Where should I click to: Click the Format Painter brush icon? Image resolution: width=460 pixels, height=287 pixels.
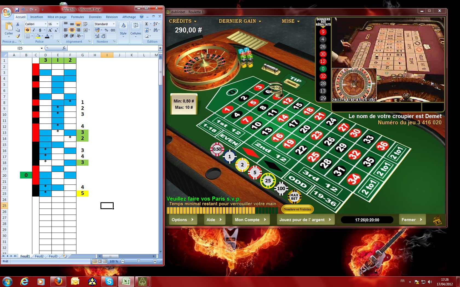point(18,36)
